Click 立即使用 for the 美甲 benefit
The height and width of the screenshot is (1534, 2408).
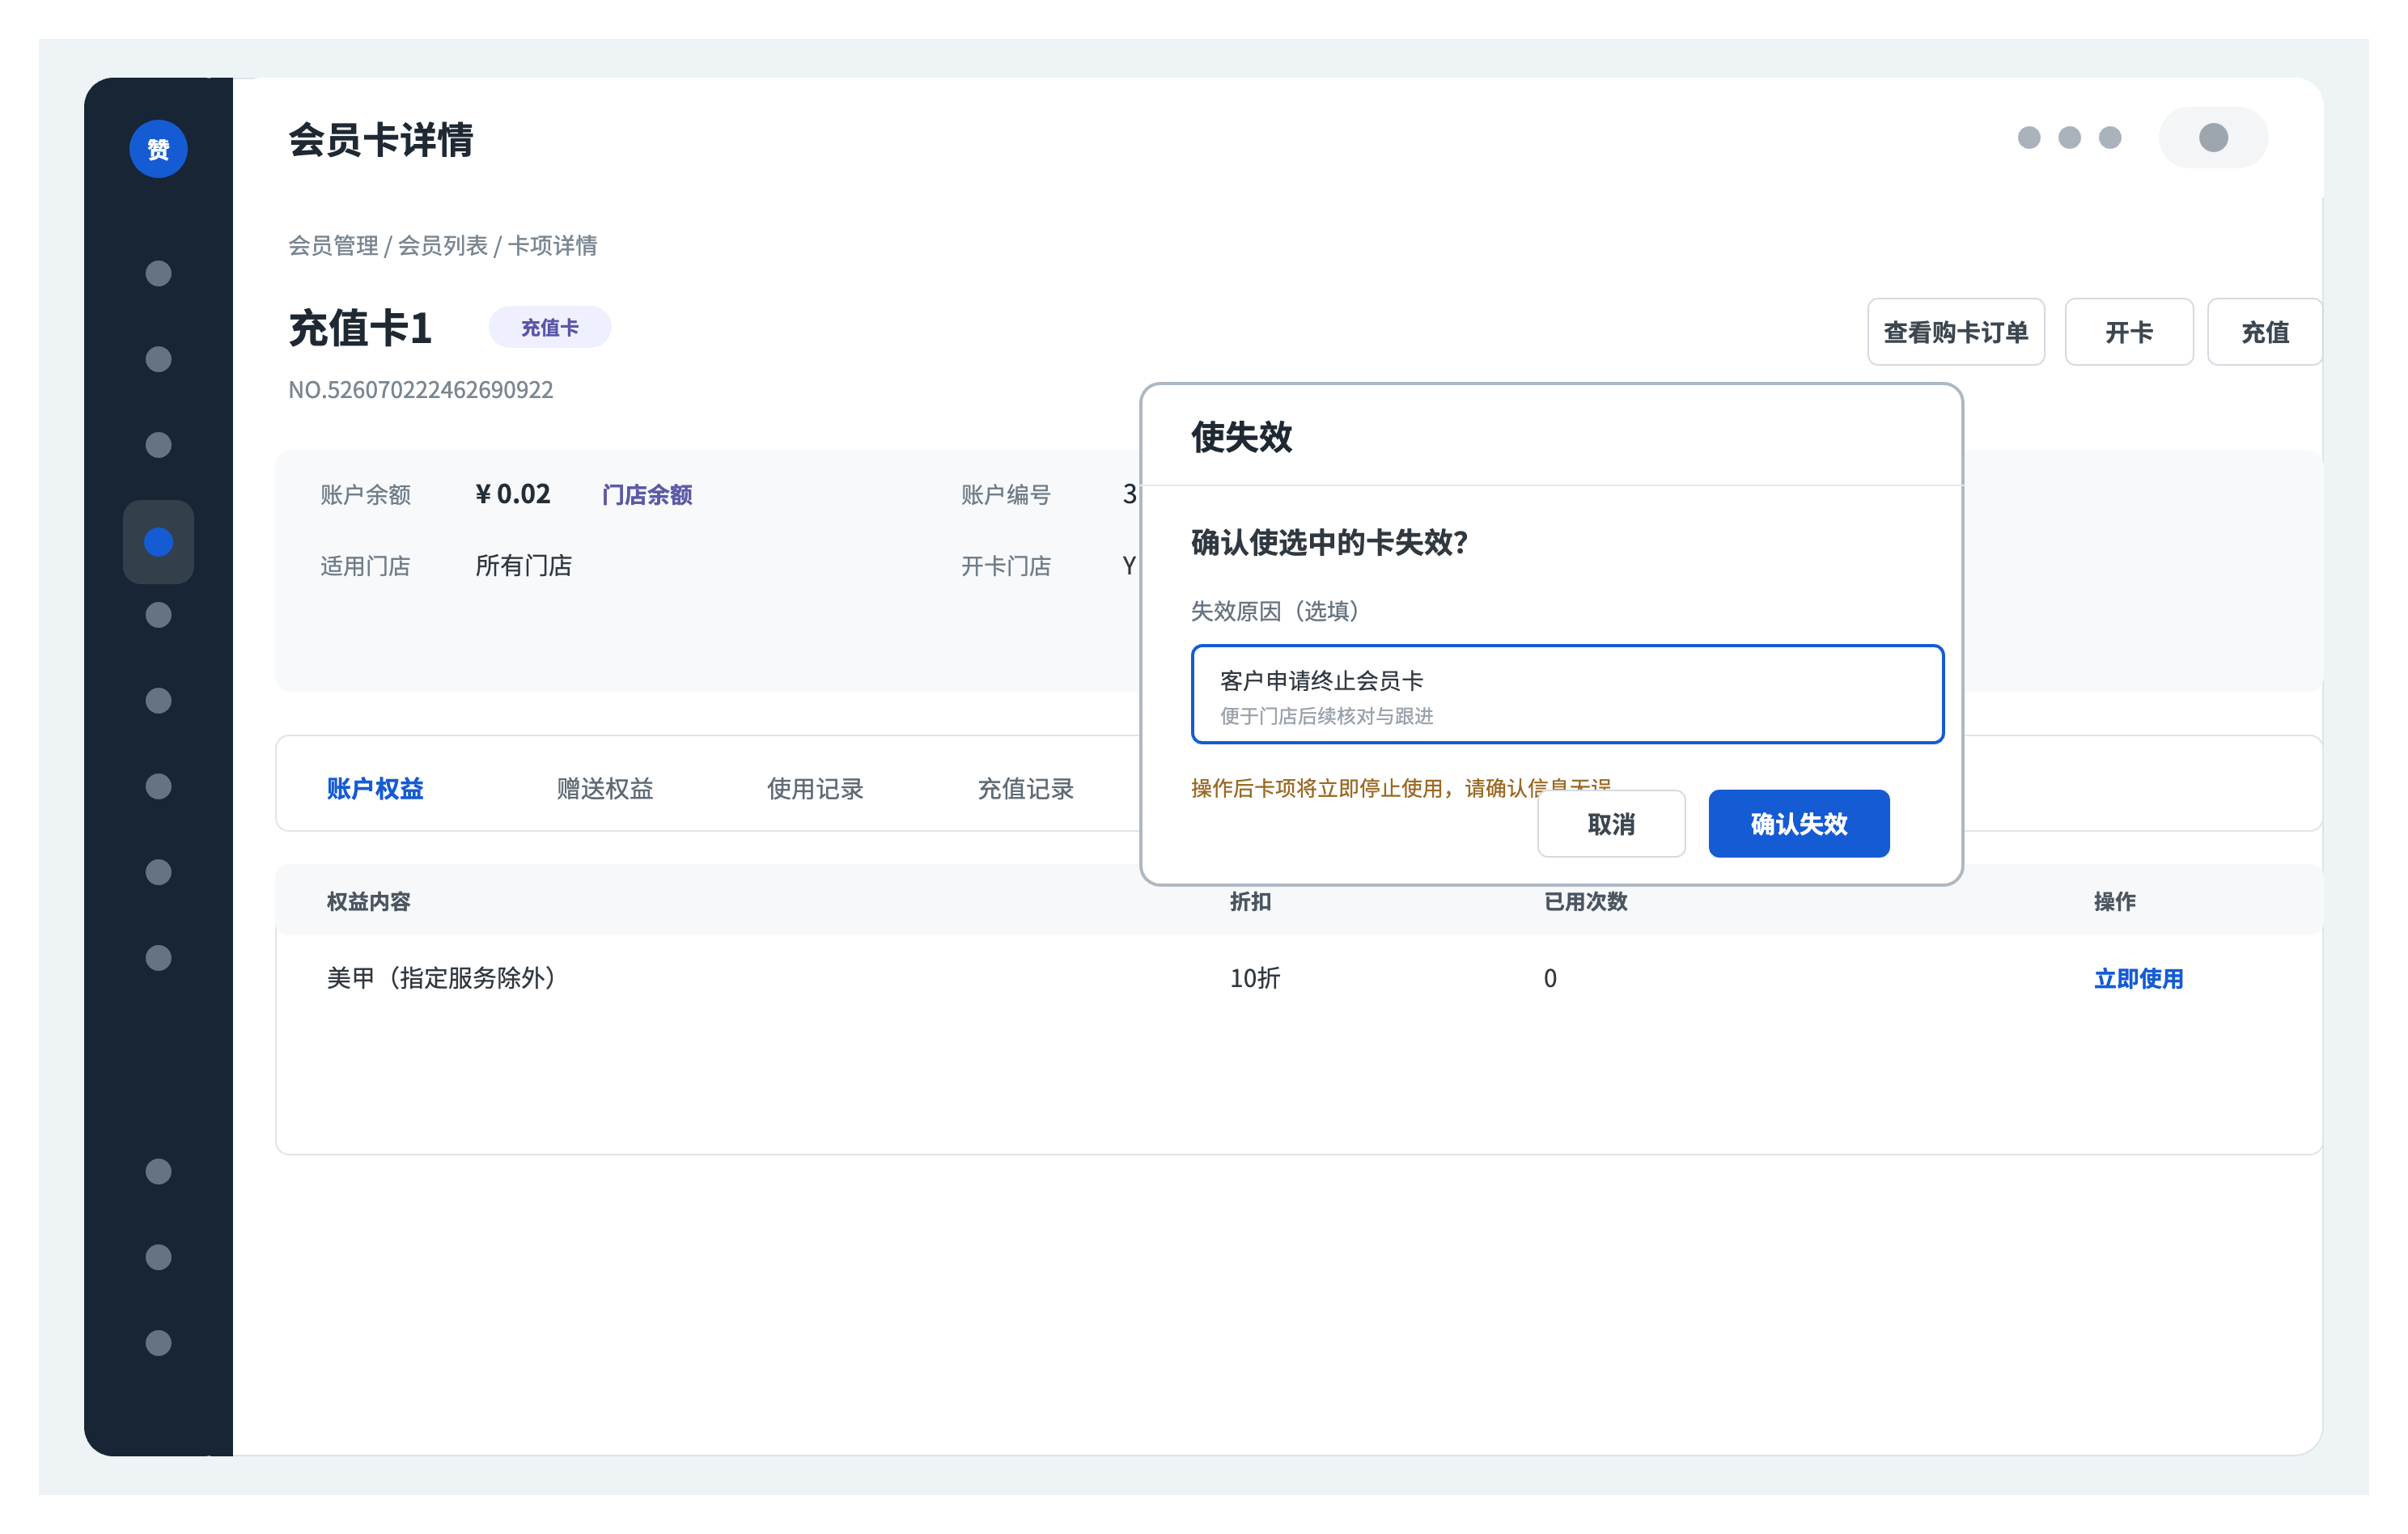pos(2139,978)
